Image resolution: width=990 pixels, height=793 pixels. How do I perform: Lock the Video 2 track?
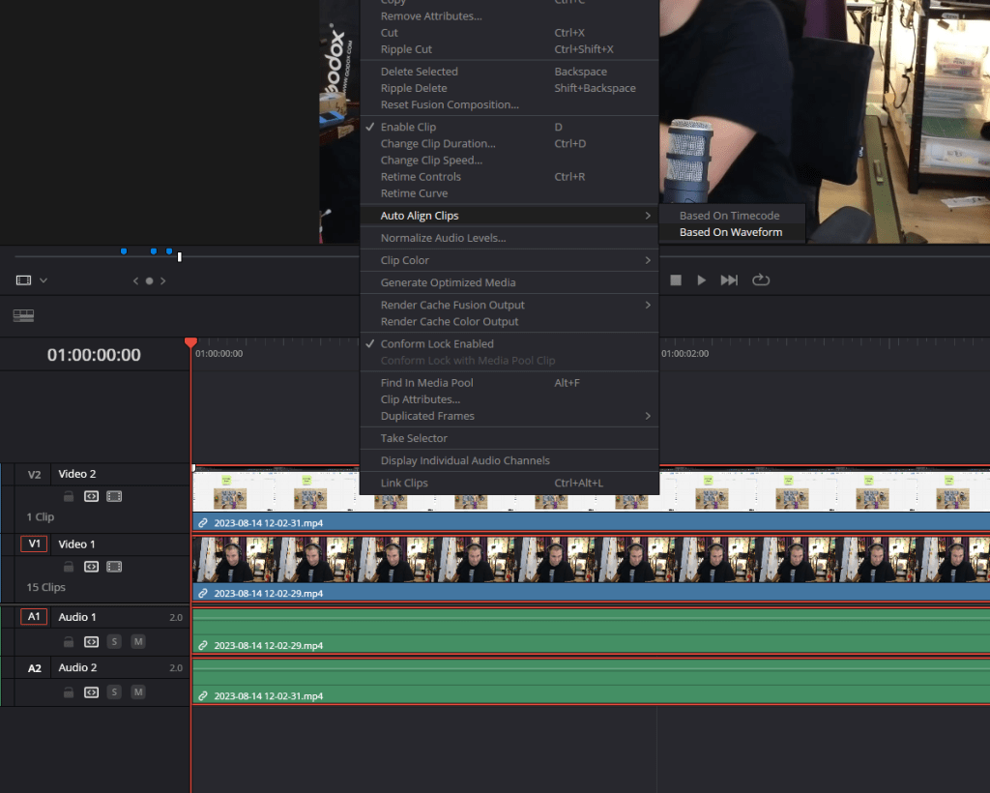pyautogui.click(x=69, y=496)
